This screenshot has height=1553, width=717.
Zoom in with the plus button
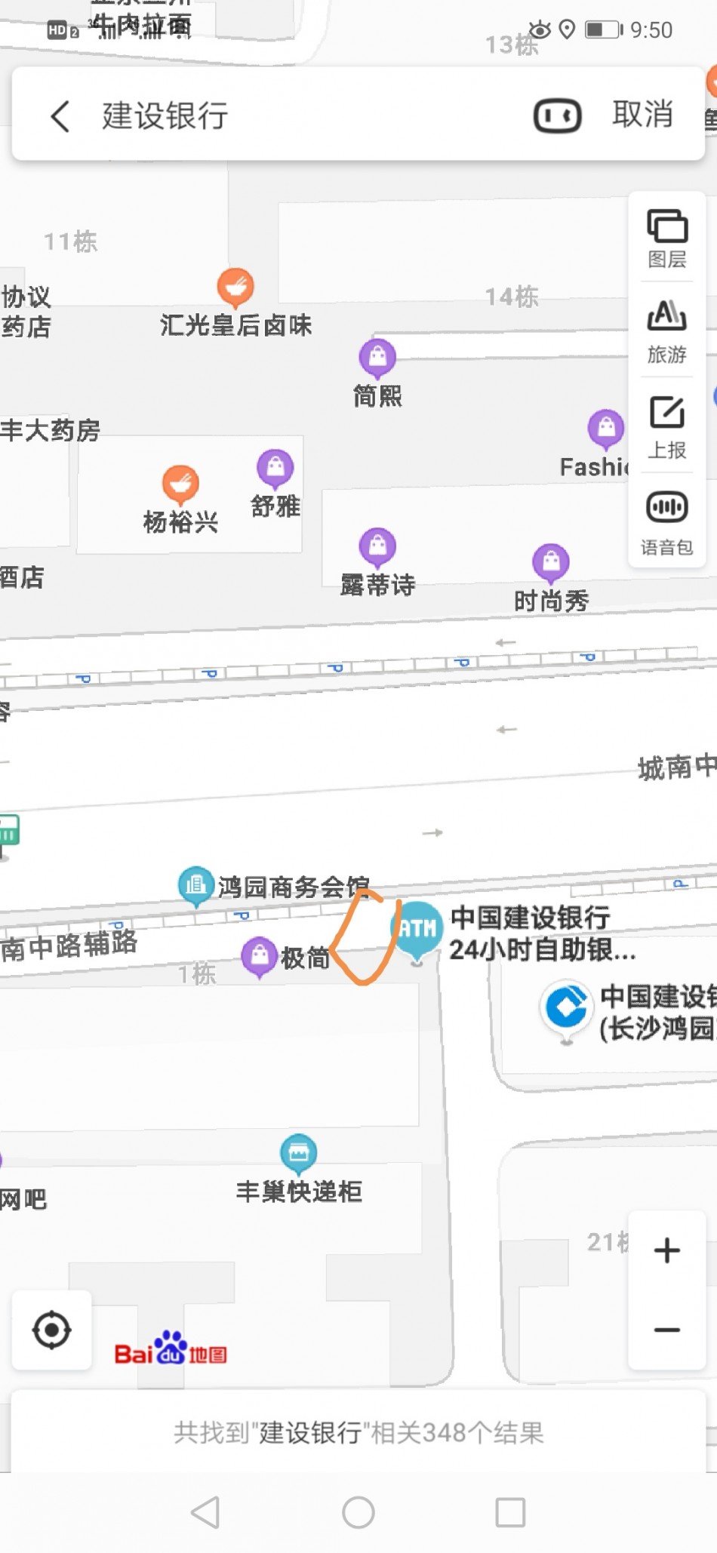(667, 1250)
